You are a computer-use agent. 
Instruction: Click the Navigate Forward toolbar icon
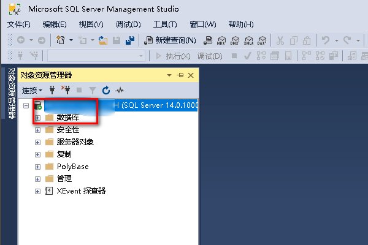(42, 40)
